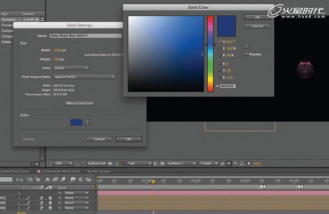Click the motion blur enable icon in timeline

pyautogui.click(x=73, y=179)
